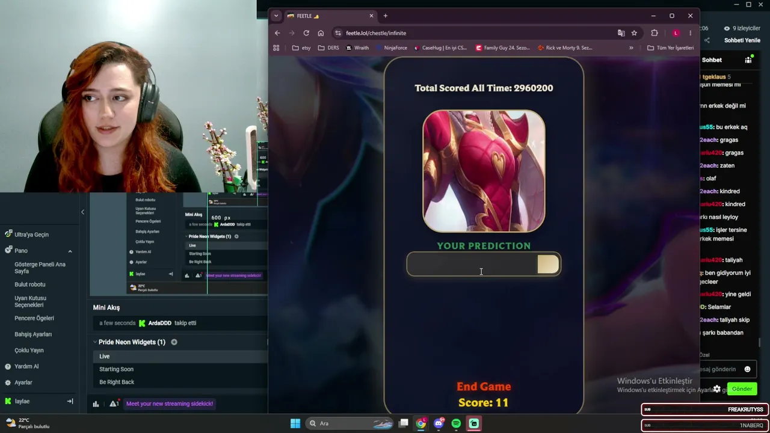Open chat settings gear near Gönder

tap(717, 389)
